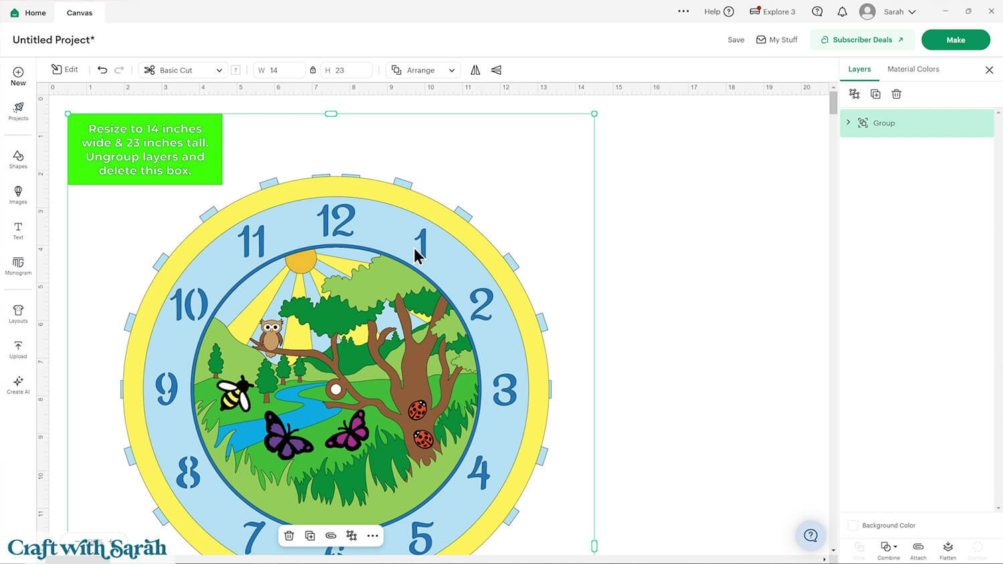Click ungroup icon in floating canvas toolbar
The height and width of the screenshot is (564, 1003).
tap(352, 535)
